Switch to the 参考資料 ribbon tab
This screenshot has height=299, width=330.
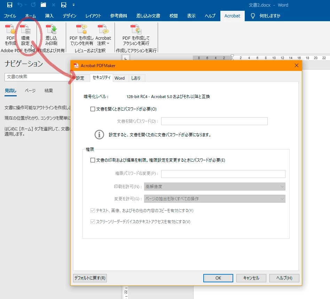[x=119, y=16]
